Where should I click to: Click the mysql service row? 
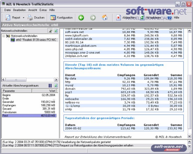(123, 85)
